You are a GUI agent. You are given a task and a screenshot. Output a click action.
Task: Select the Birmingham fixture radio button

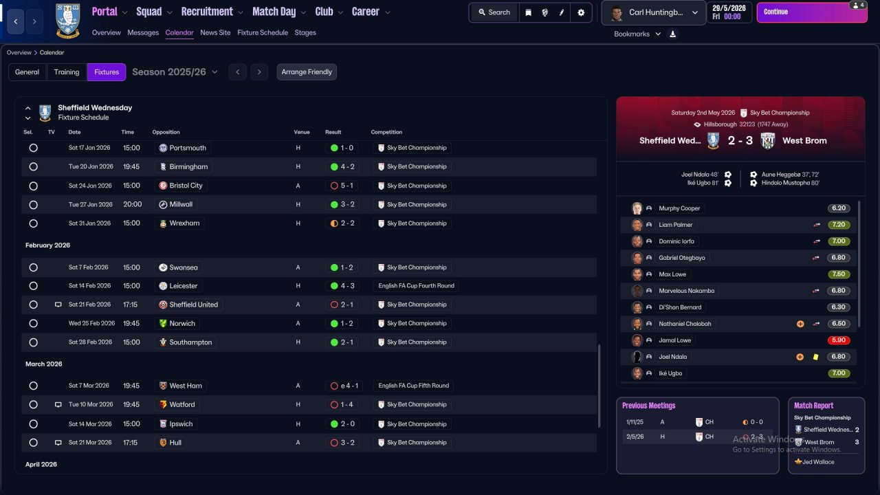click(x=33, y=166)
